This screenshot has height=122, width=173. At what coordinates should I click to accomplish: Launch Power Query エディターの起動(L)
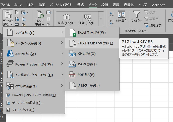(34, 95)
